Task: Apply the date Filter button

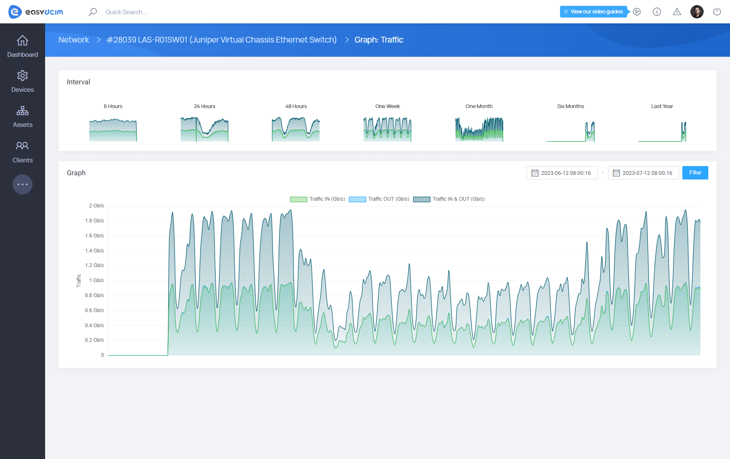Action: 695,173
